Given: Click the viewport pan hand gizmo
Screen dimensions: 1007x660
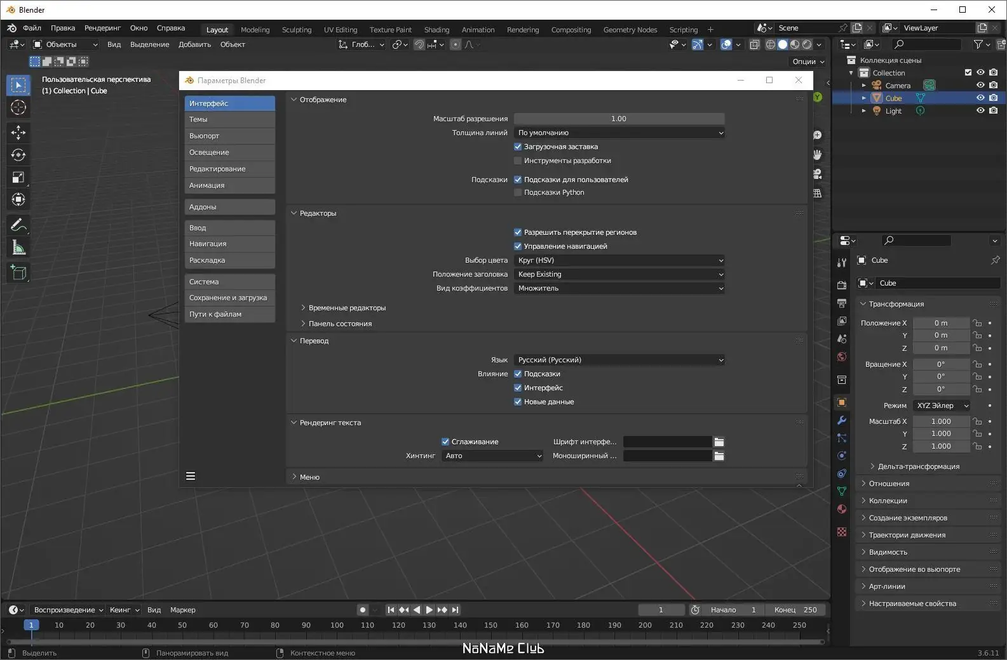Looking at the screenshot, I should pos(817,154).
